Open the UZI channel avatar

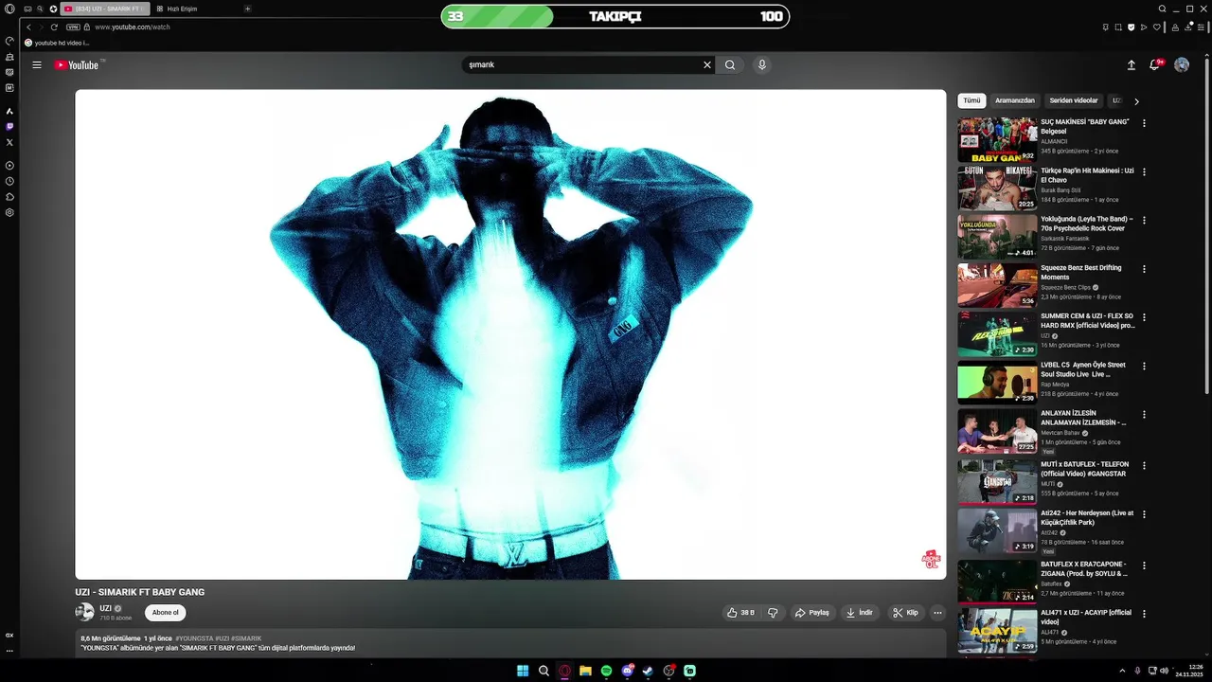pos(84,612)
